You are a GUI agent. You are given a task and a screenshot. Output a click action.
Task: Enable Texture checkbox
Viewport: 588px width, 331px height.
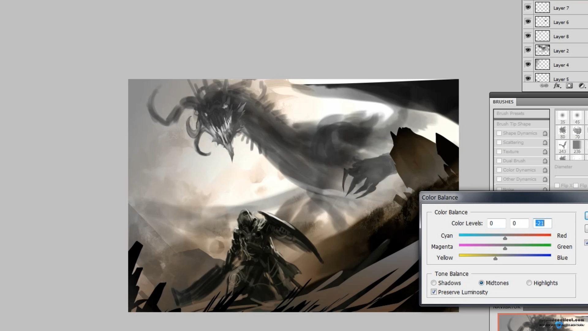coord(499,152)
